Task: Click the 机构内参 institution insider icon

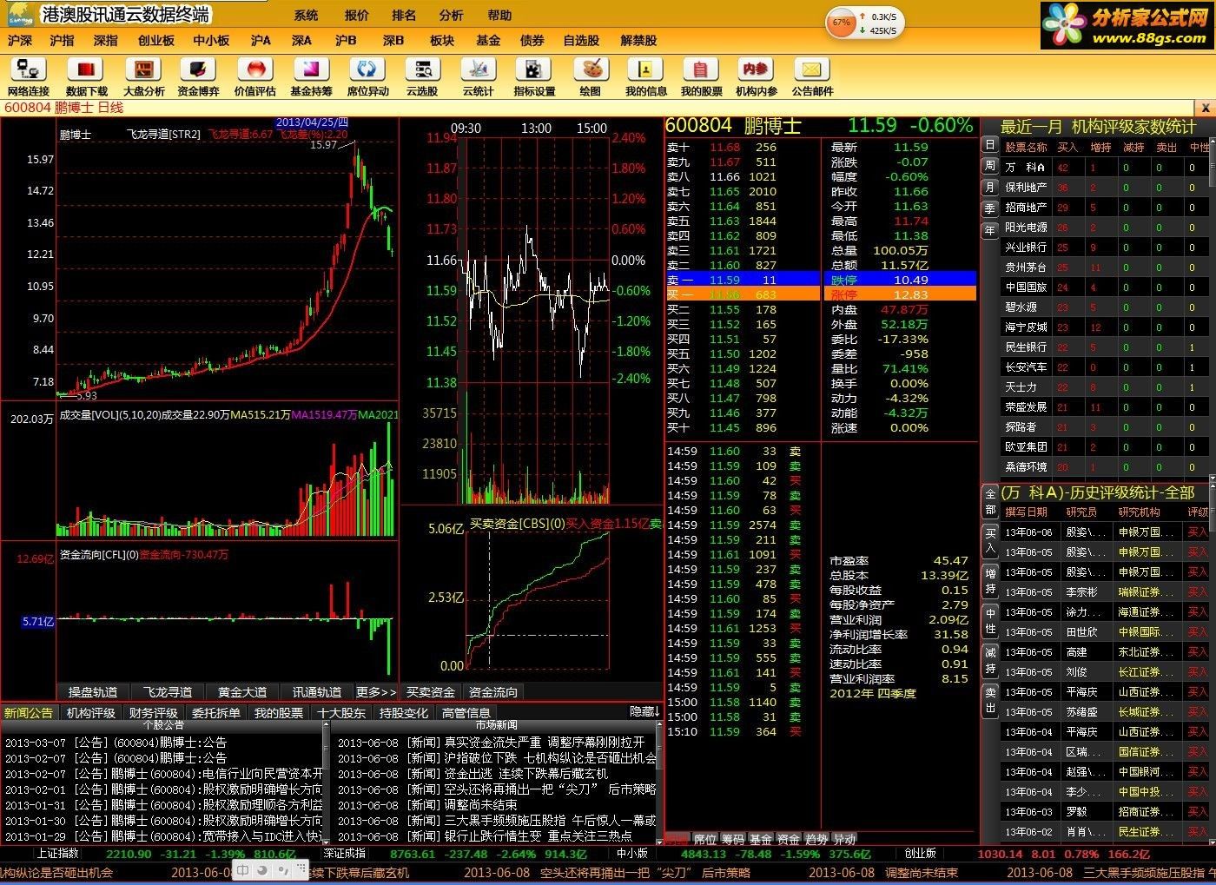Action: pos(757,76)
